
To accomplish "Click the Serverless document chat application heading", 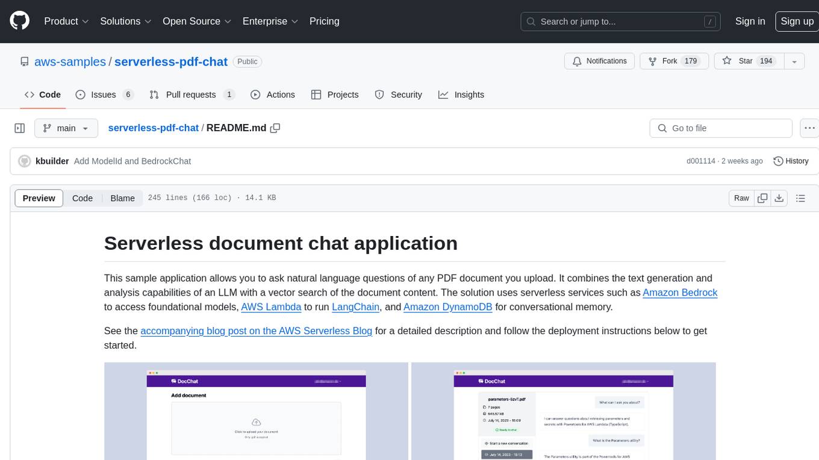I will pyautogui.click(x=281, y=243).
